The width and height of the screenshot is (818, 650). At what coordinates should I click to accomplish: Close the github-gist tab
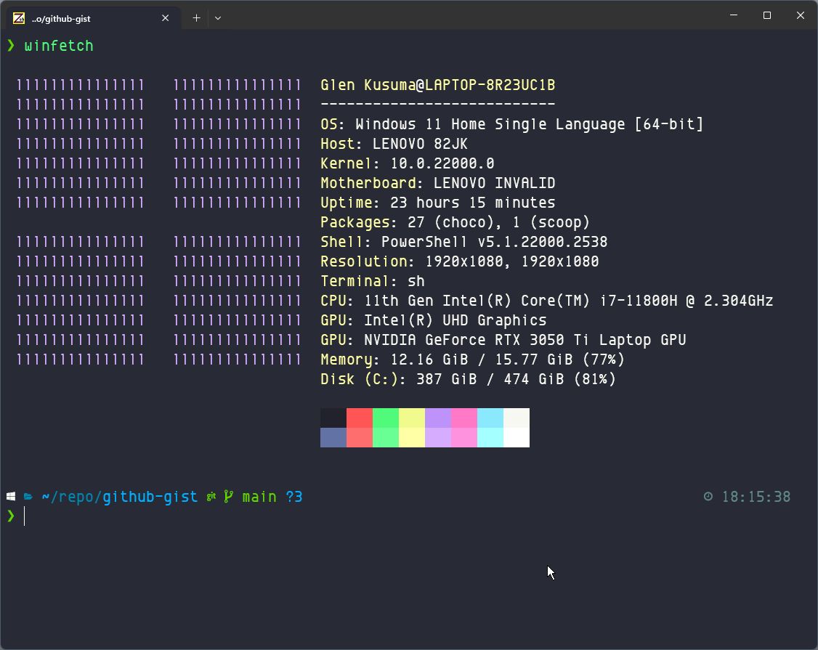(x=165, y=18)
